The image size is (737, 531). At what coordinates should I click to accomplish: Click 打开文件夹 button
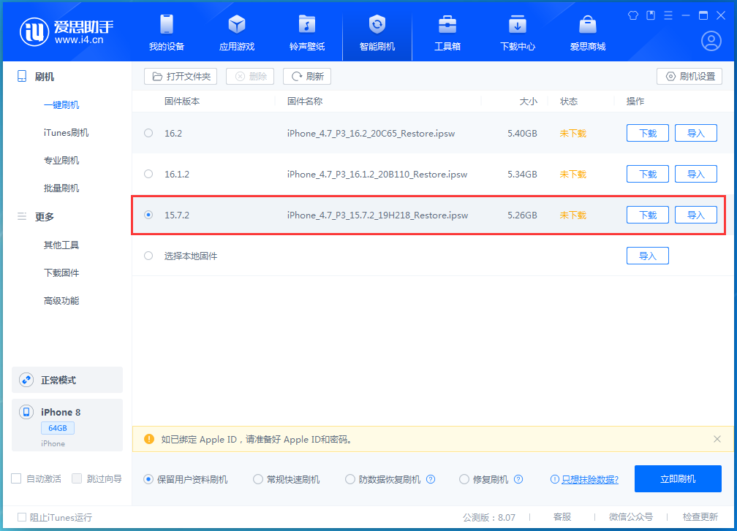pos(181,76)
